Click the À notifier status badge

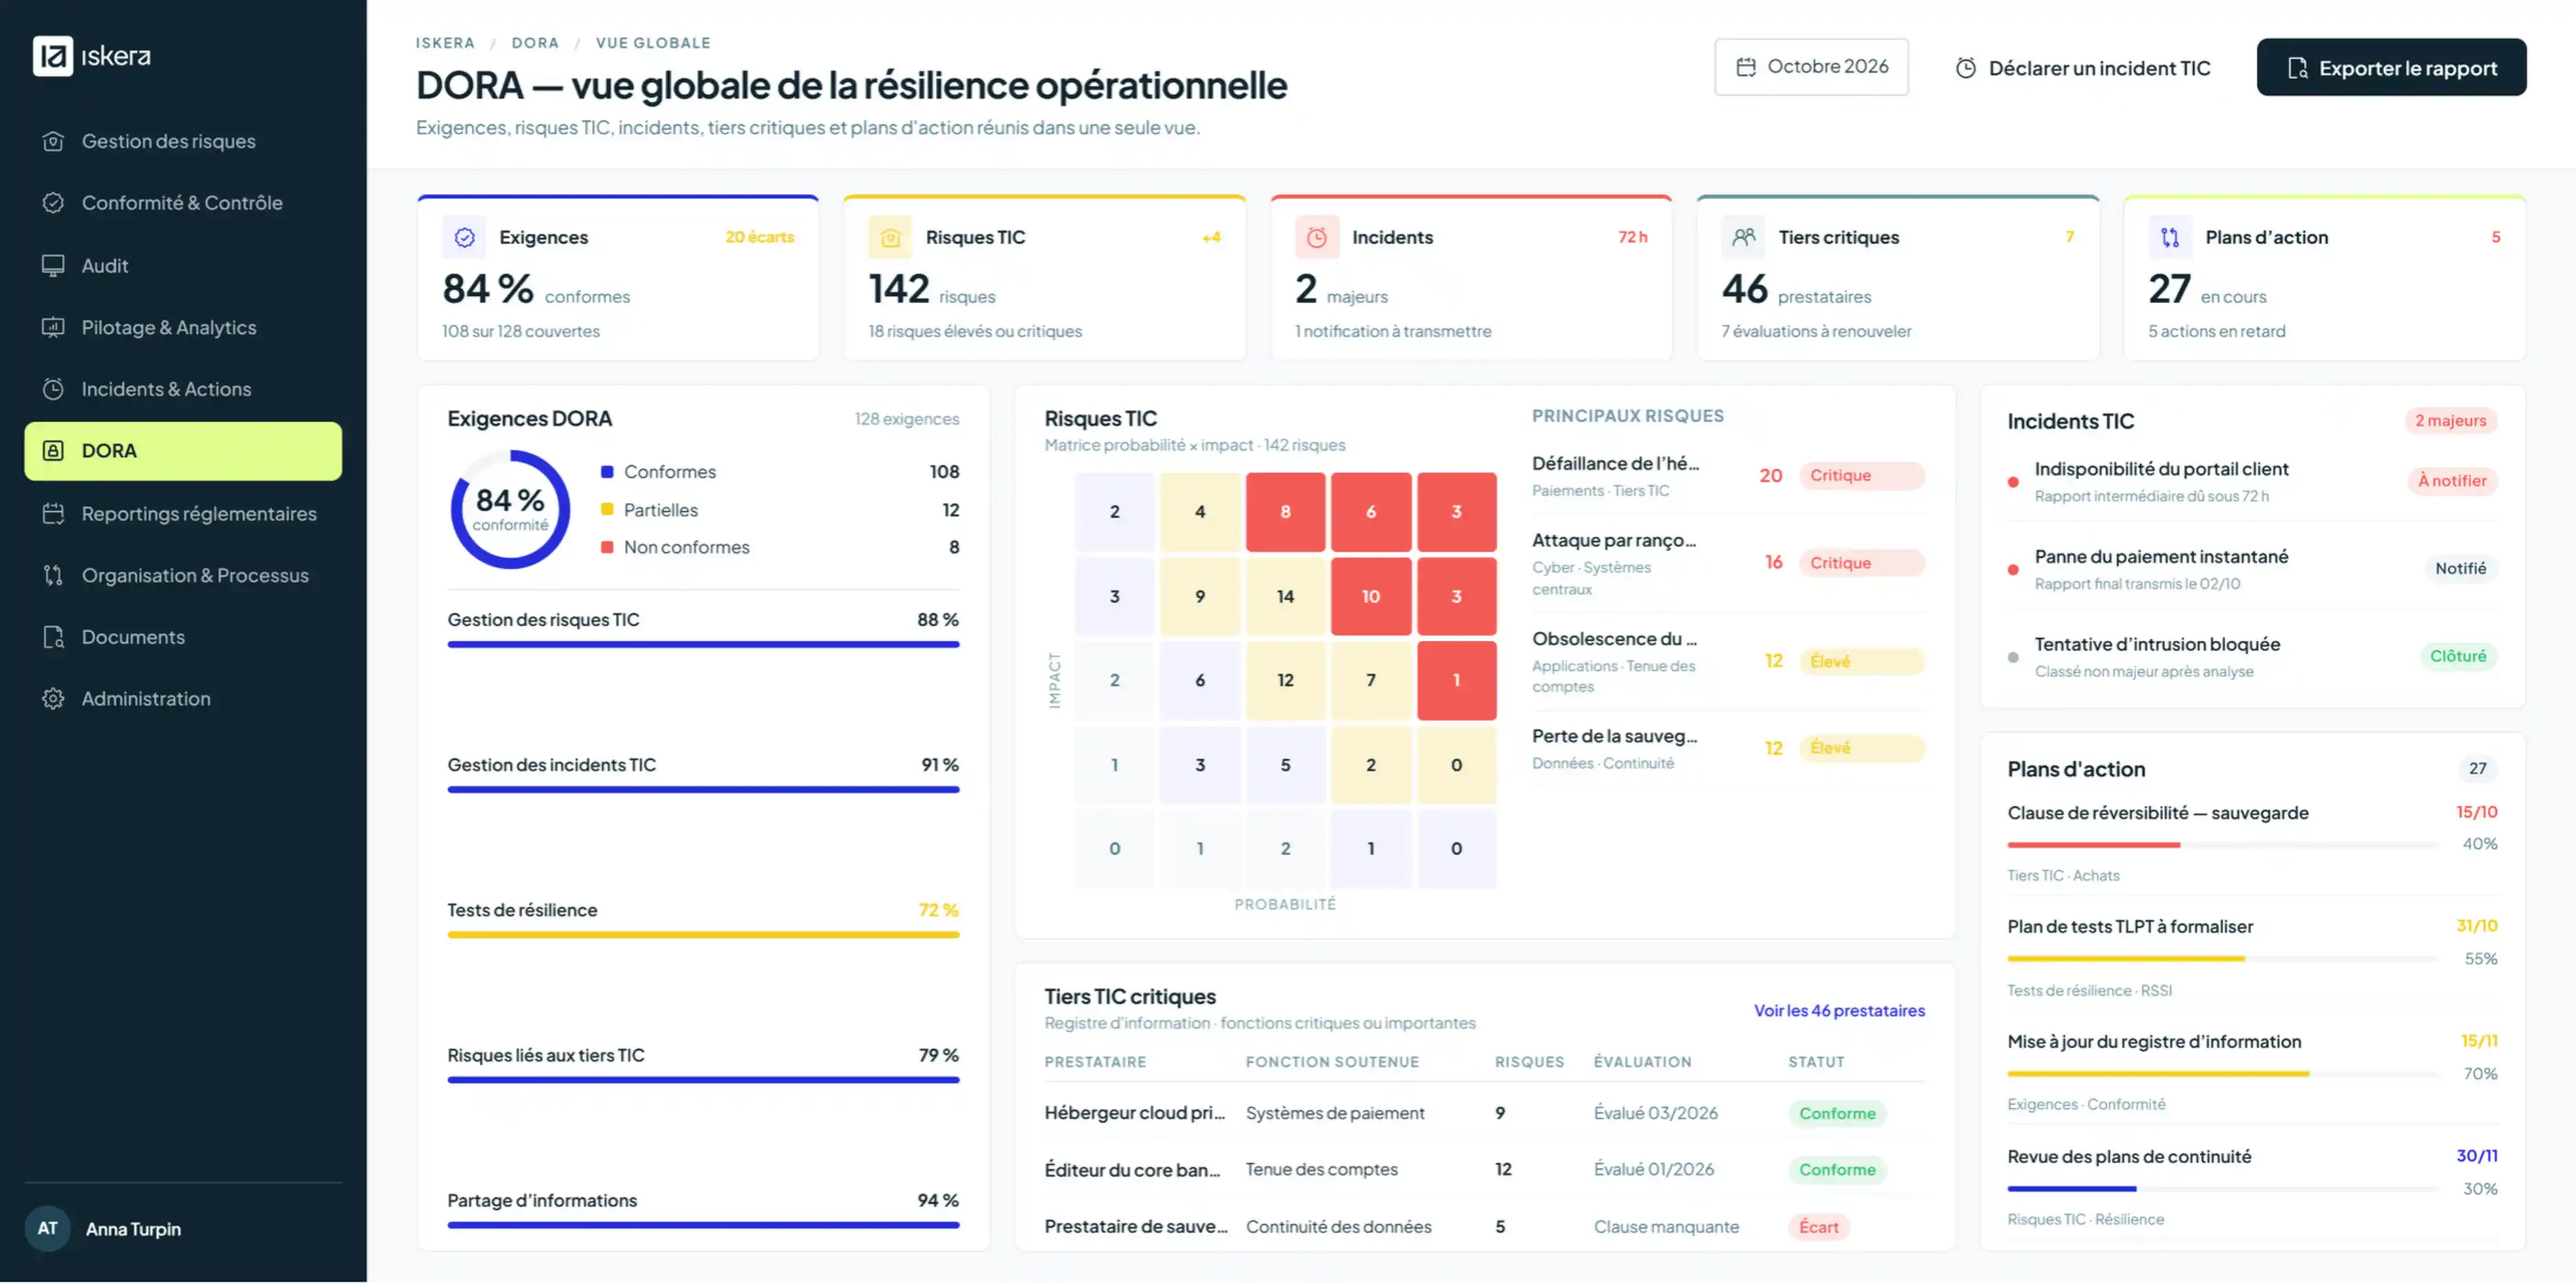pos(2452,481)
